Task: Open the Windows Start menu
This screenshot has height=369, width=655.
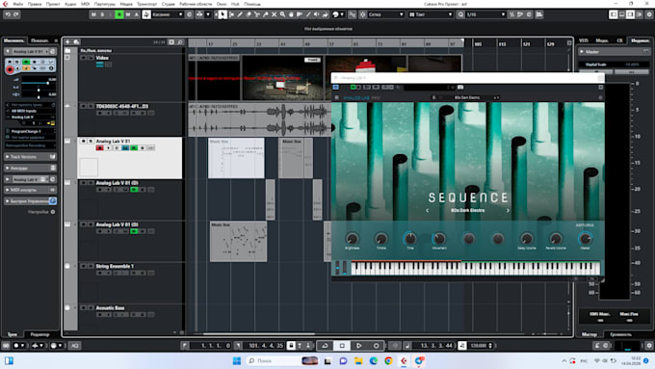Action: point(236,360)
